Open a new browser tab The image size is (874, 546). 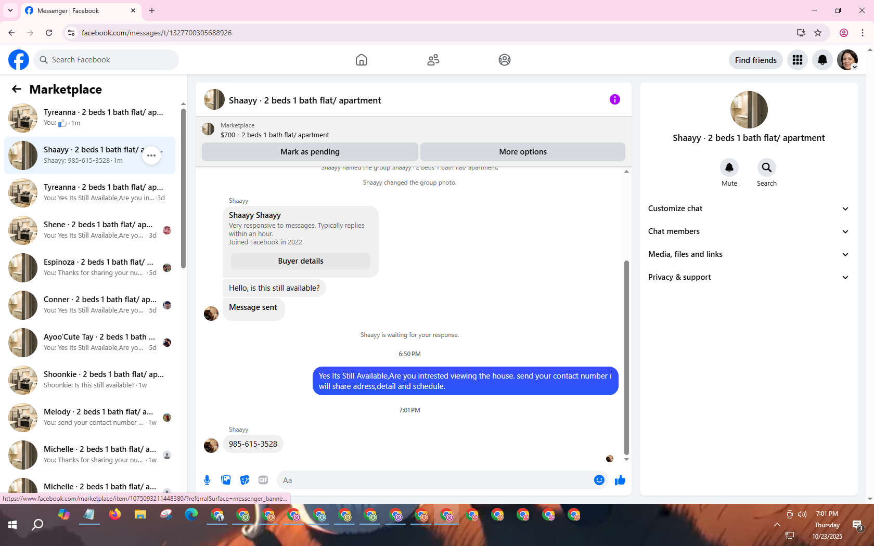coord(152,10)
